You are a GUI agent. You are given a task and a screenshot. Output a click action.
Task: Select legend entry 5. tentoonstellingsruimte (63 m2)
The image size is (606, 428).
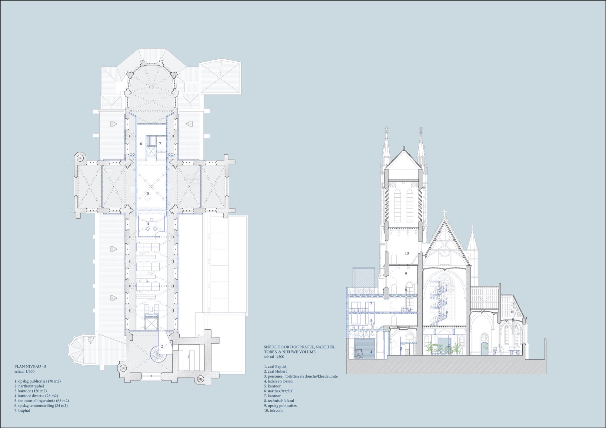coord(42,400)
